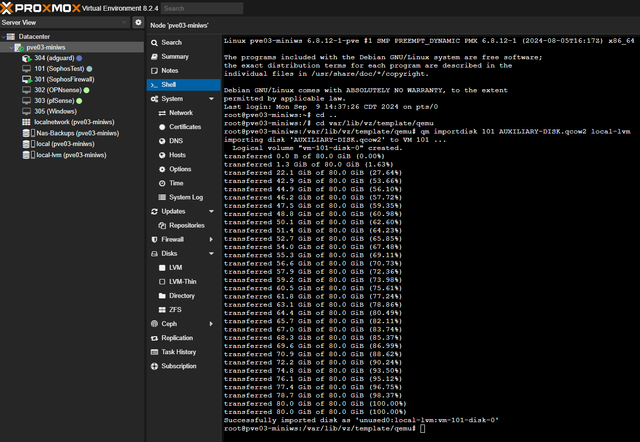
Task: Click the LVM square icon
Action: [x=162, y=268]
